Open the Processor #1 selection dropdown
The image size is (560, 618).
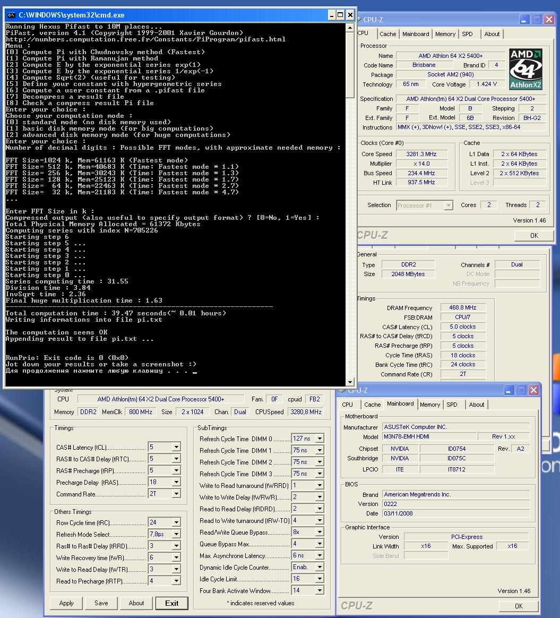pos(448,205)
